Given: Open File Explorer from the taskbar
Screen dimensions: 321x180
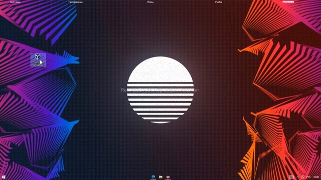Looking at the screenshot, I should tap(160, 177).
